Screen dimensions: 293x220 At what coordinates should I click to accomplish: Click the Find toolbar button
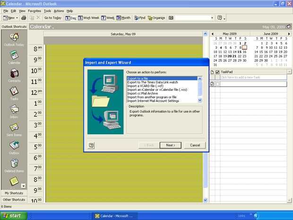tap(140, 18)
